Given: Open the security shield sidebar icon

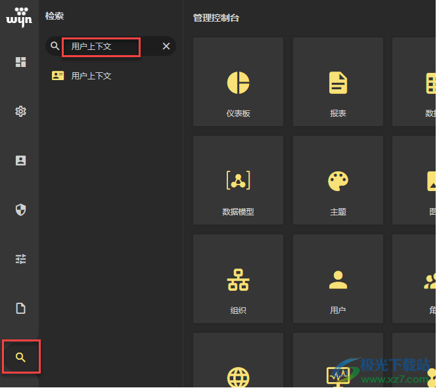Looking at the screenshot, I should coord(20,210).
